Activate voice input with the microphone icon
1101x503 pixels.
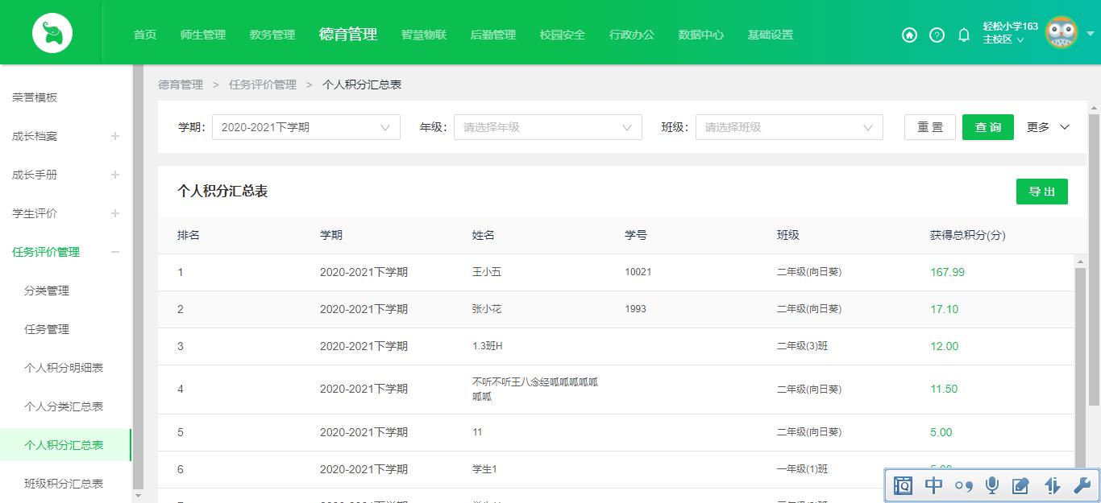(x=991, y=485)
